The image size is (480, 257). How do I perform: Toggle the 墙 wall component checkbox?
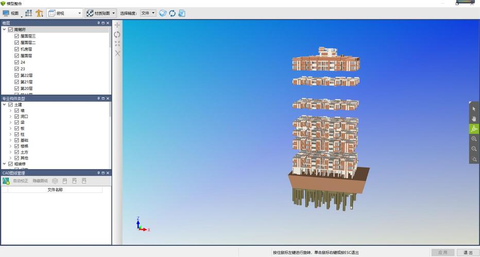click(x=17, y=111)
